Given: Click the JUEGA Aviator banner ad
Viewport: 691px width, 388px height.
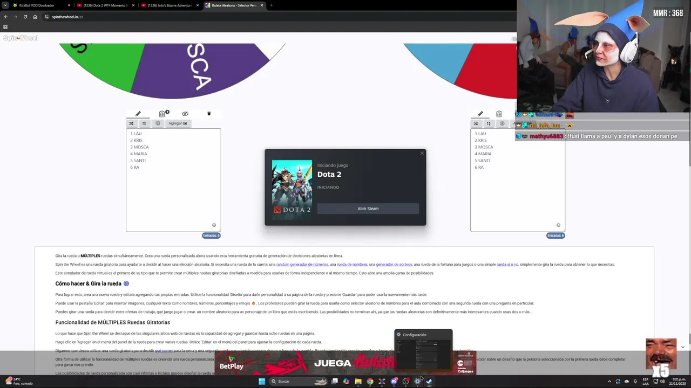Looking at the screenshot, I should pyautogui.click(x=345, y=363).
